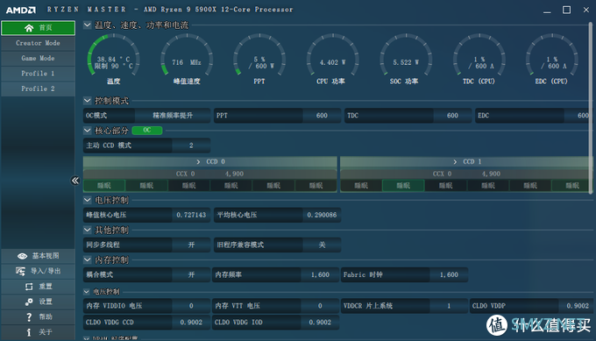596x341 pixels.
Task: Click the 设置 gear icon
Action: click(x=29, y=302)
